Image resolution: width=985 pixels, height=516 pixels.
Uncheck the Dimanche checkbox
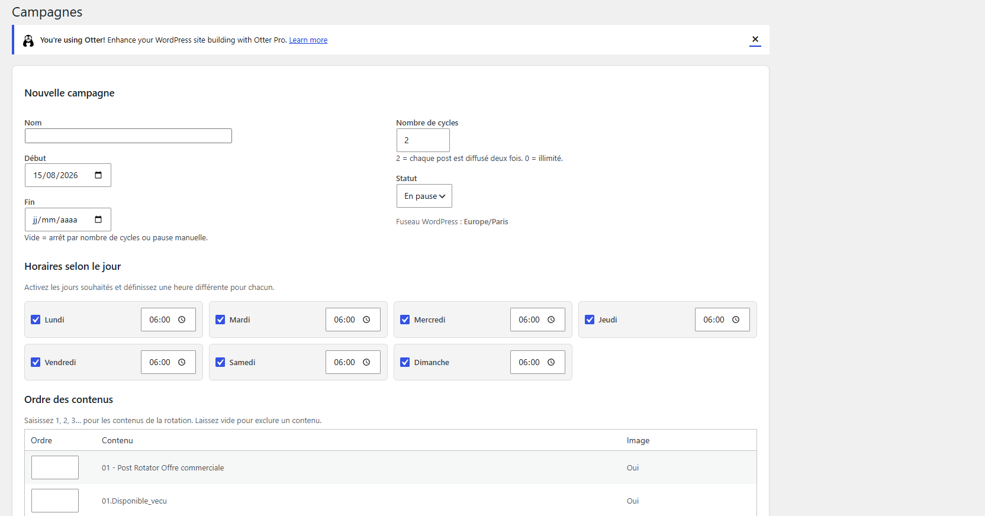pyautogui.click(x=405, y=362)
